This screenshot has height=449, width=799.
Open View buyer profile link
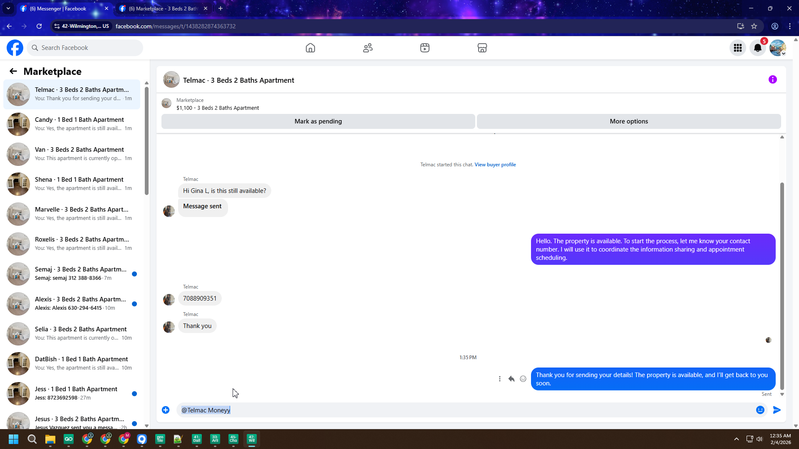click(495, 165)
